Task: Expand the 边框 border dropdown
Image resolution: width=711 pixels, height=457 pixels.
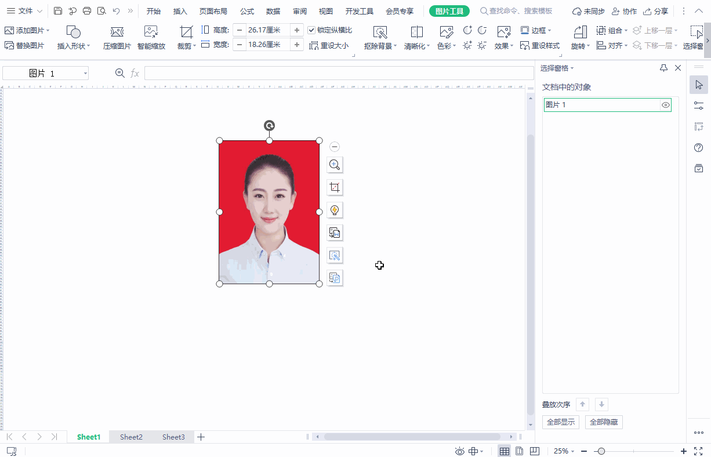Action: point(549,30)
